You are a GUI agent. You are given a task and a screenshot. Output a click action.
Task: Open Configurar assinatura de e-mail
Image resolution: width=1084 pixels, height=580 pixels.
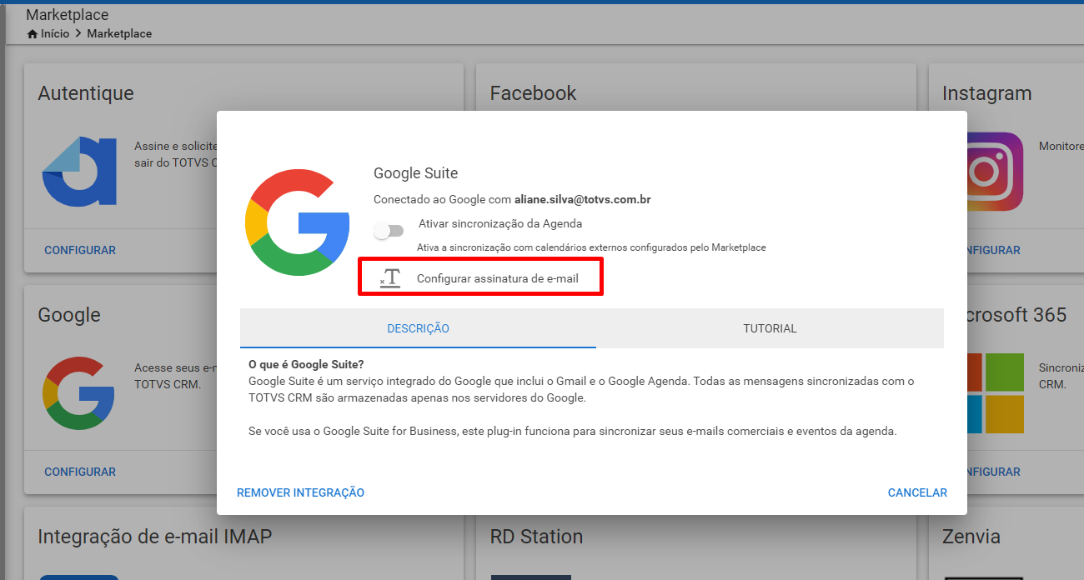coord(497,278)
